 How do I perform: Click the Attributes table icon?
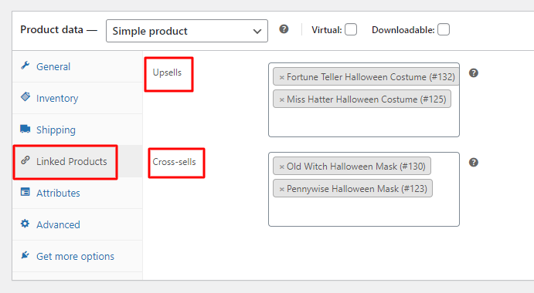[x=26, y=192]
